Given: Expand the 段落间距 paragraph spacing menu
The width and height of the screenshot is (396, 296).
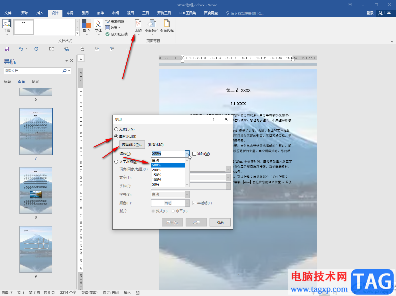Looking at the screenshot, I should point(116,21).
